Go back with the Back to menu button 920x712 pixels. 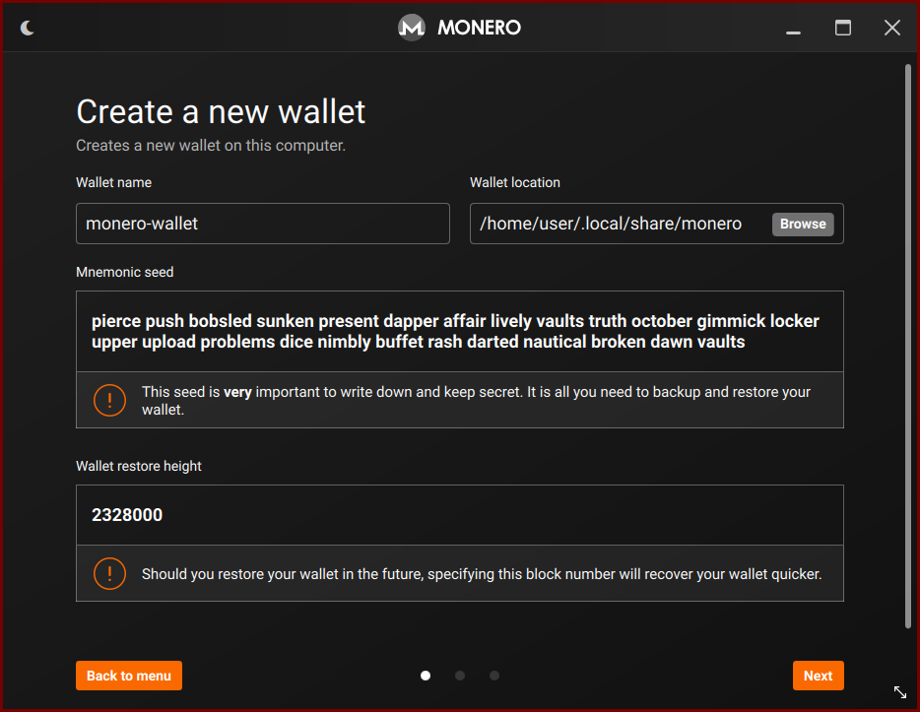click(x=129, y=676)
